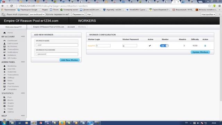Open Reports in Admin Panel
The height and width of the screenshot is (125, 222).
tap(11, 84)
